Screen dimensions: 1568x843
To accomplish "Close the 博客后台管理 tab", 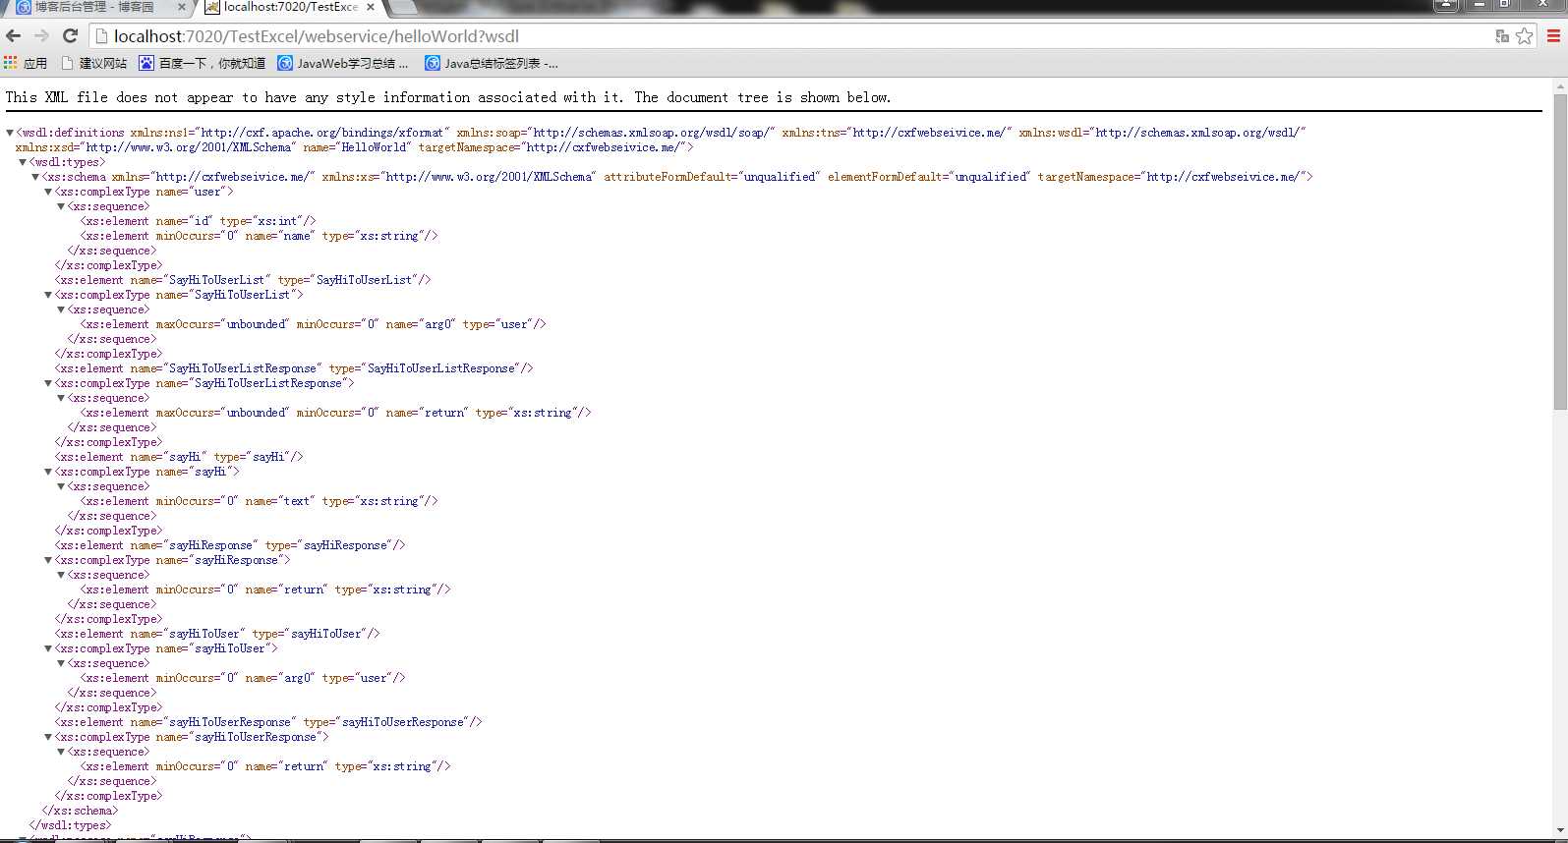I will tap(182, 8).
